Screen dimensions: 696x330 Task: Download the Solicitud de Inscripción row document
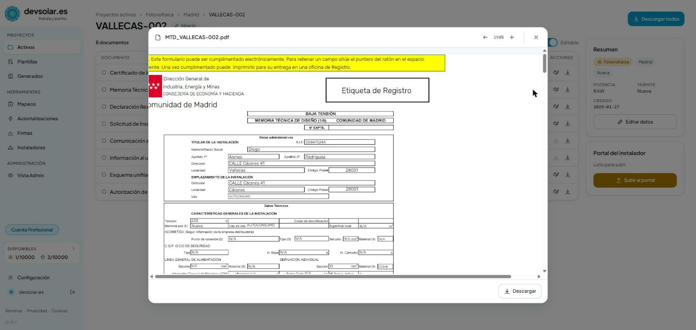click(x=568, y=123)
